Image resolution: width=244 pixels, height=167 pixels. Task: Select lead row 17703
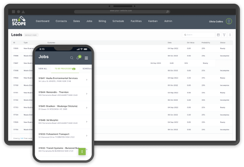coord(122,107)
